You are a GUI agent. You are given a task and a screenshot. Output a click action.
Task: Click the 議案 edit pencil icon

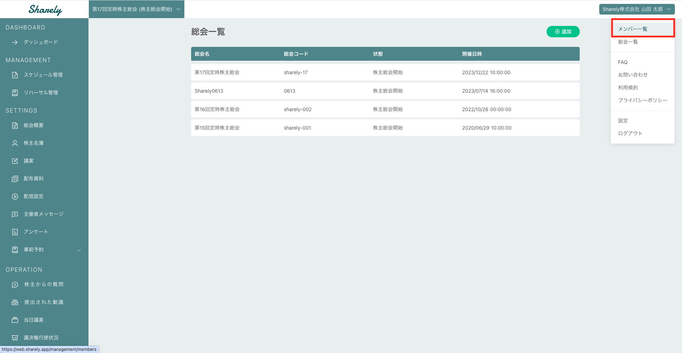pyautogui.click(x=15, y=161)
